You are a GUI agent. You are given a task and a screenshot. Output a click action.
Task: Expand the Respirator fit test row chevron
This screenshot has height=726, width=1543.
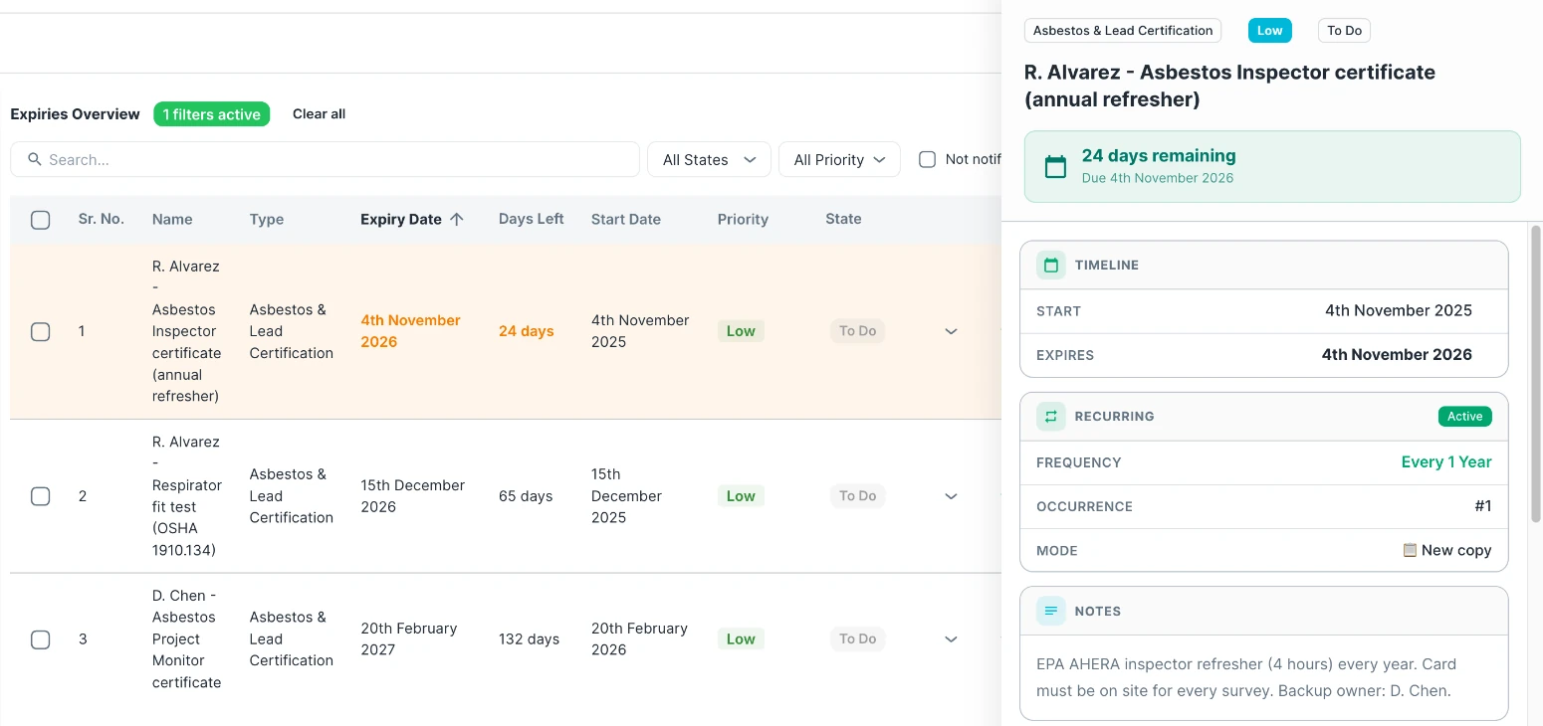click(x=951, y=496)
